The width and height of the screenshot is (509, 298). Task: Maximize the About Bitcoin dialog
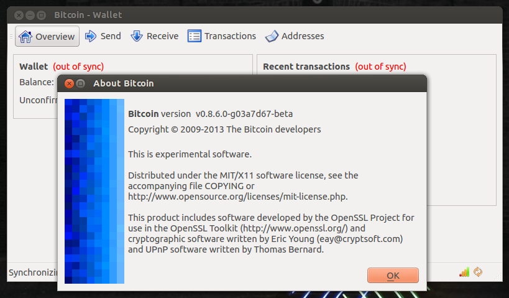pyautogui.click(x=81, y=83)
